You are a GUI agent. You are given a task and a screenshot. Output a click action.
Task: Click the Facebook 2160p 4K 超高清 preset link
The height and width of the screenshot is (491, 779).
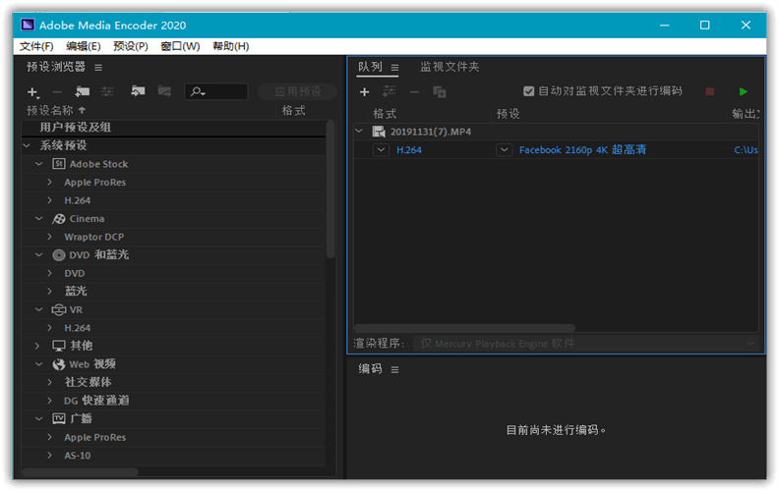click(x=582, y=150)
